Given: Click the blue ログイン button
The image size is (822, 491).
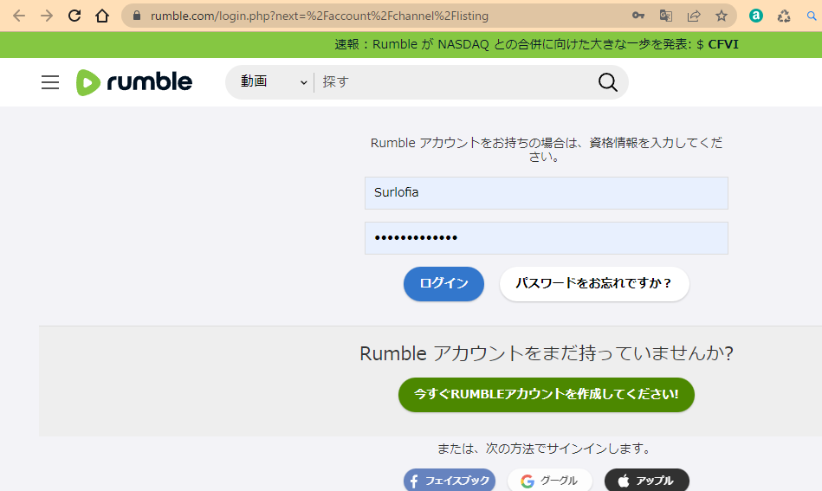Looking at the screenshot, I should click(x=443, y=283).
